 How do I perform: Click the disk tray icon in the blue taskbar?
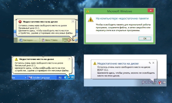[x=69, y=78]
